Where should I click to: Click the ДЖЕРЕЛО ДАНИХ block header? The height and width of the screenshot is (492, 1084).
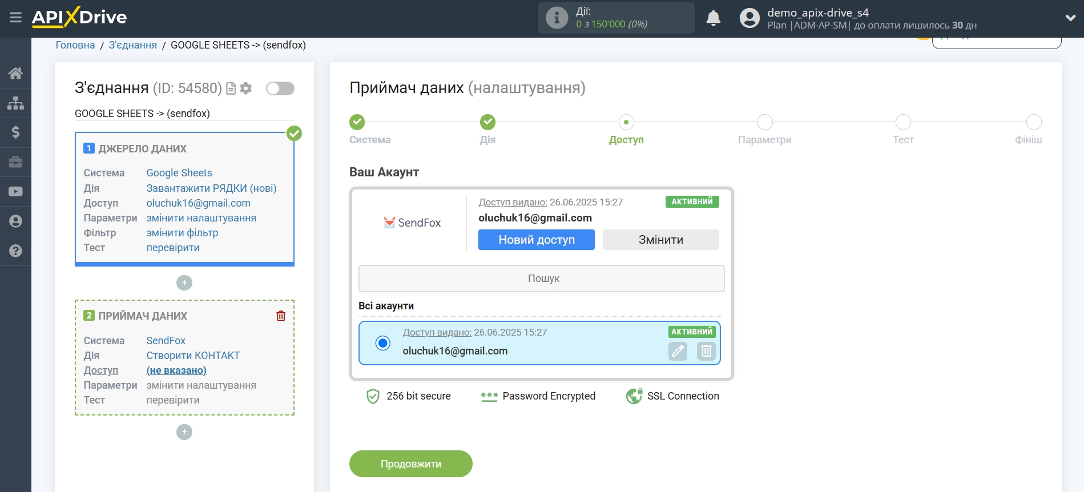(x=143, y=149)
